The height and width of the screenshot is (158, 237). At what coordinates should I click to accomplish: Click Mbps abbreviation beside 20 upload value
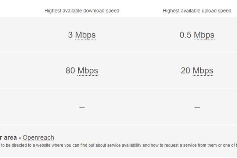point(203,71)
